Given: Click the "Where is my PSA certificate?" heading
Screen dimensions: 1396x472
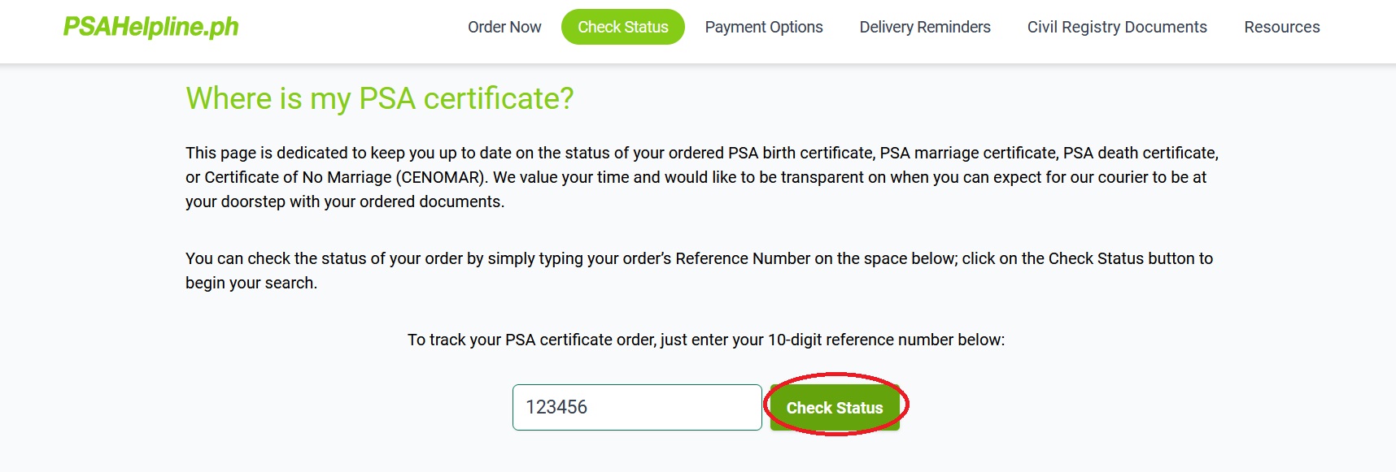Looking at the screenshot, I should pyautogui.click(x=380, y=98).
